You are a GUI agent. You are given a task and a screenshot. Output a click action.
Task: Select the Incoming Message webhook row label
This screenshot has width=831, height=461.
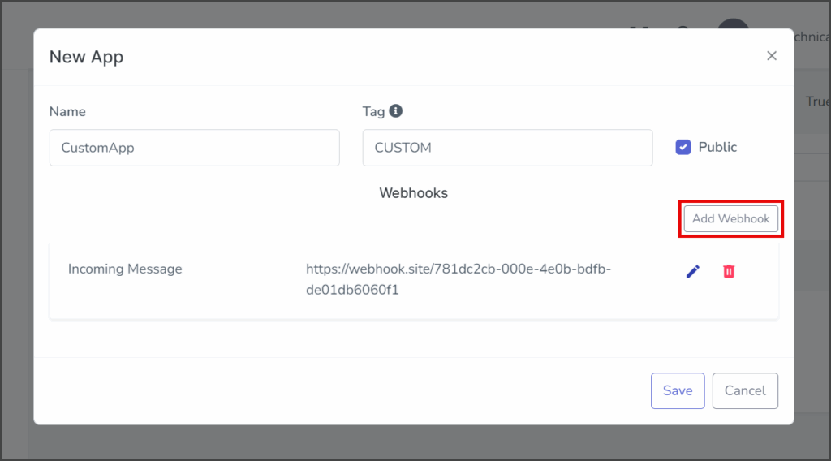(125, 269)
